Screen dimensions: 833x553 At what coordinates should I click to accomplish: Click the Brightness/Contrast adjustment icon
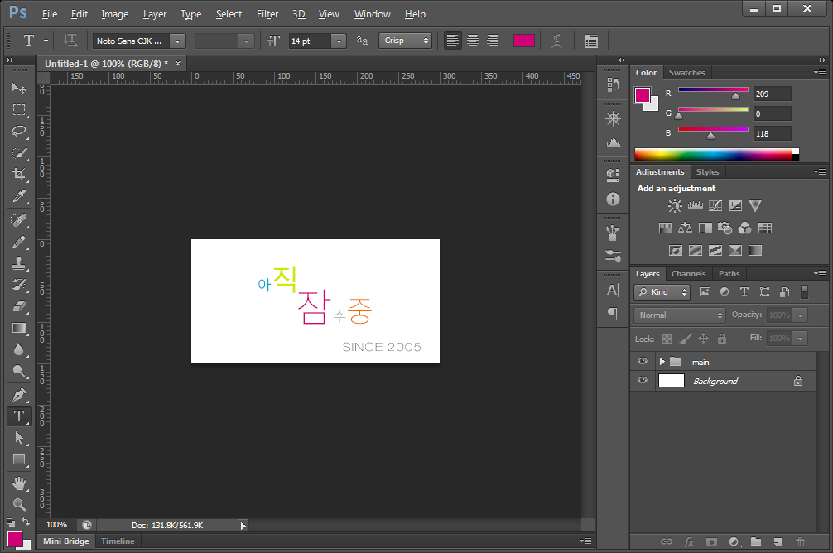click(x=675, y=206)
